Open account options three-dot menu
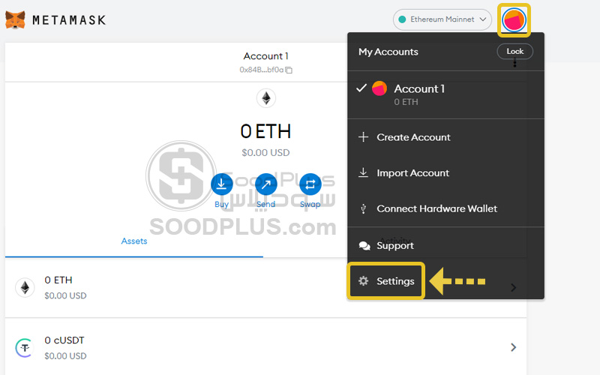Screen dimensions: 600x375 tap(514, 63)
